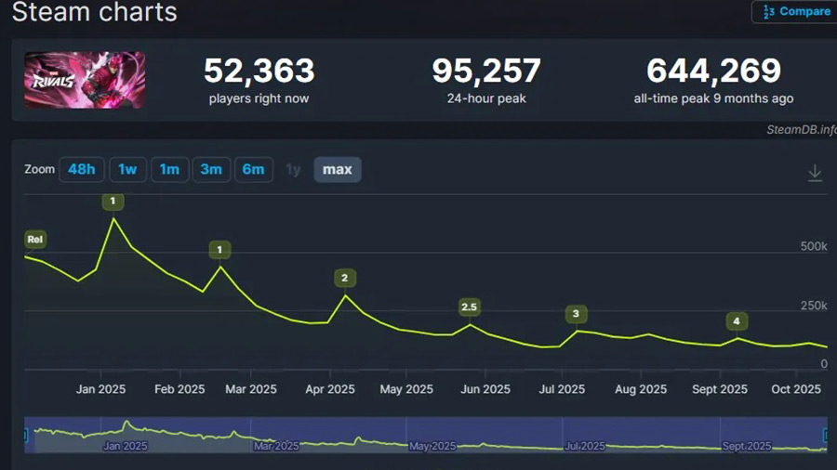Viewport: 837px width, 470px height.
Task: Click the Rel release marker on chart
Action: pyautogui.click(x=35, y=240)
